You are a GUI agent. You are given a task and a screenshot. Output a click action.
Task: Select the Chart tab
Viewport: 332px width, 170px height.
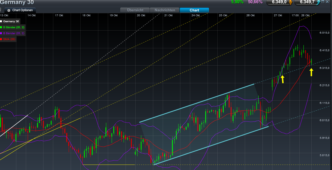click(194, 10)
